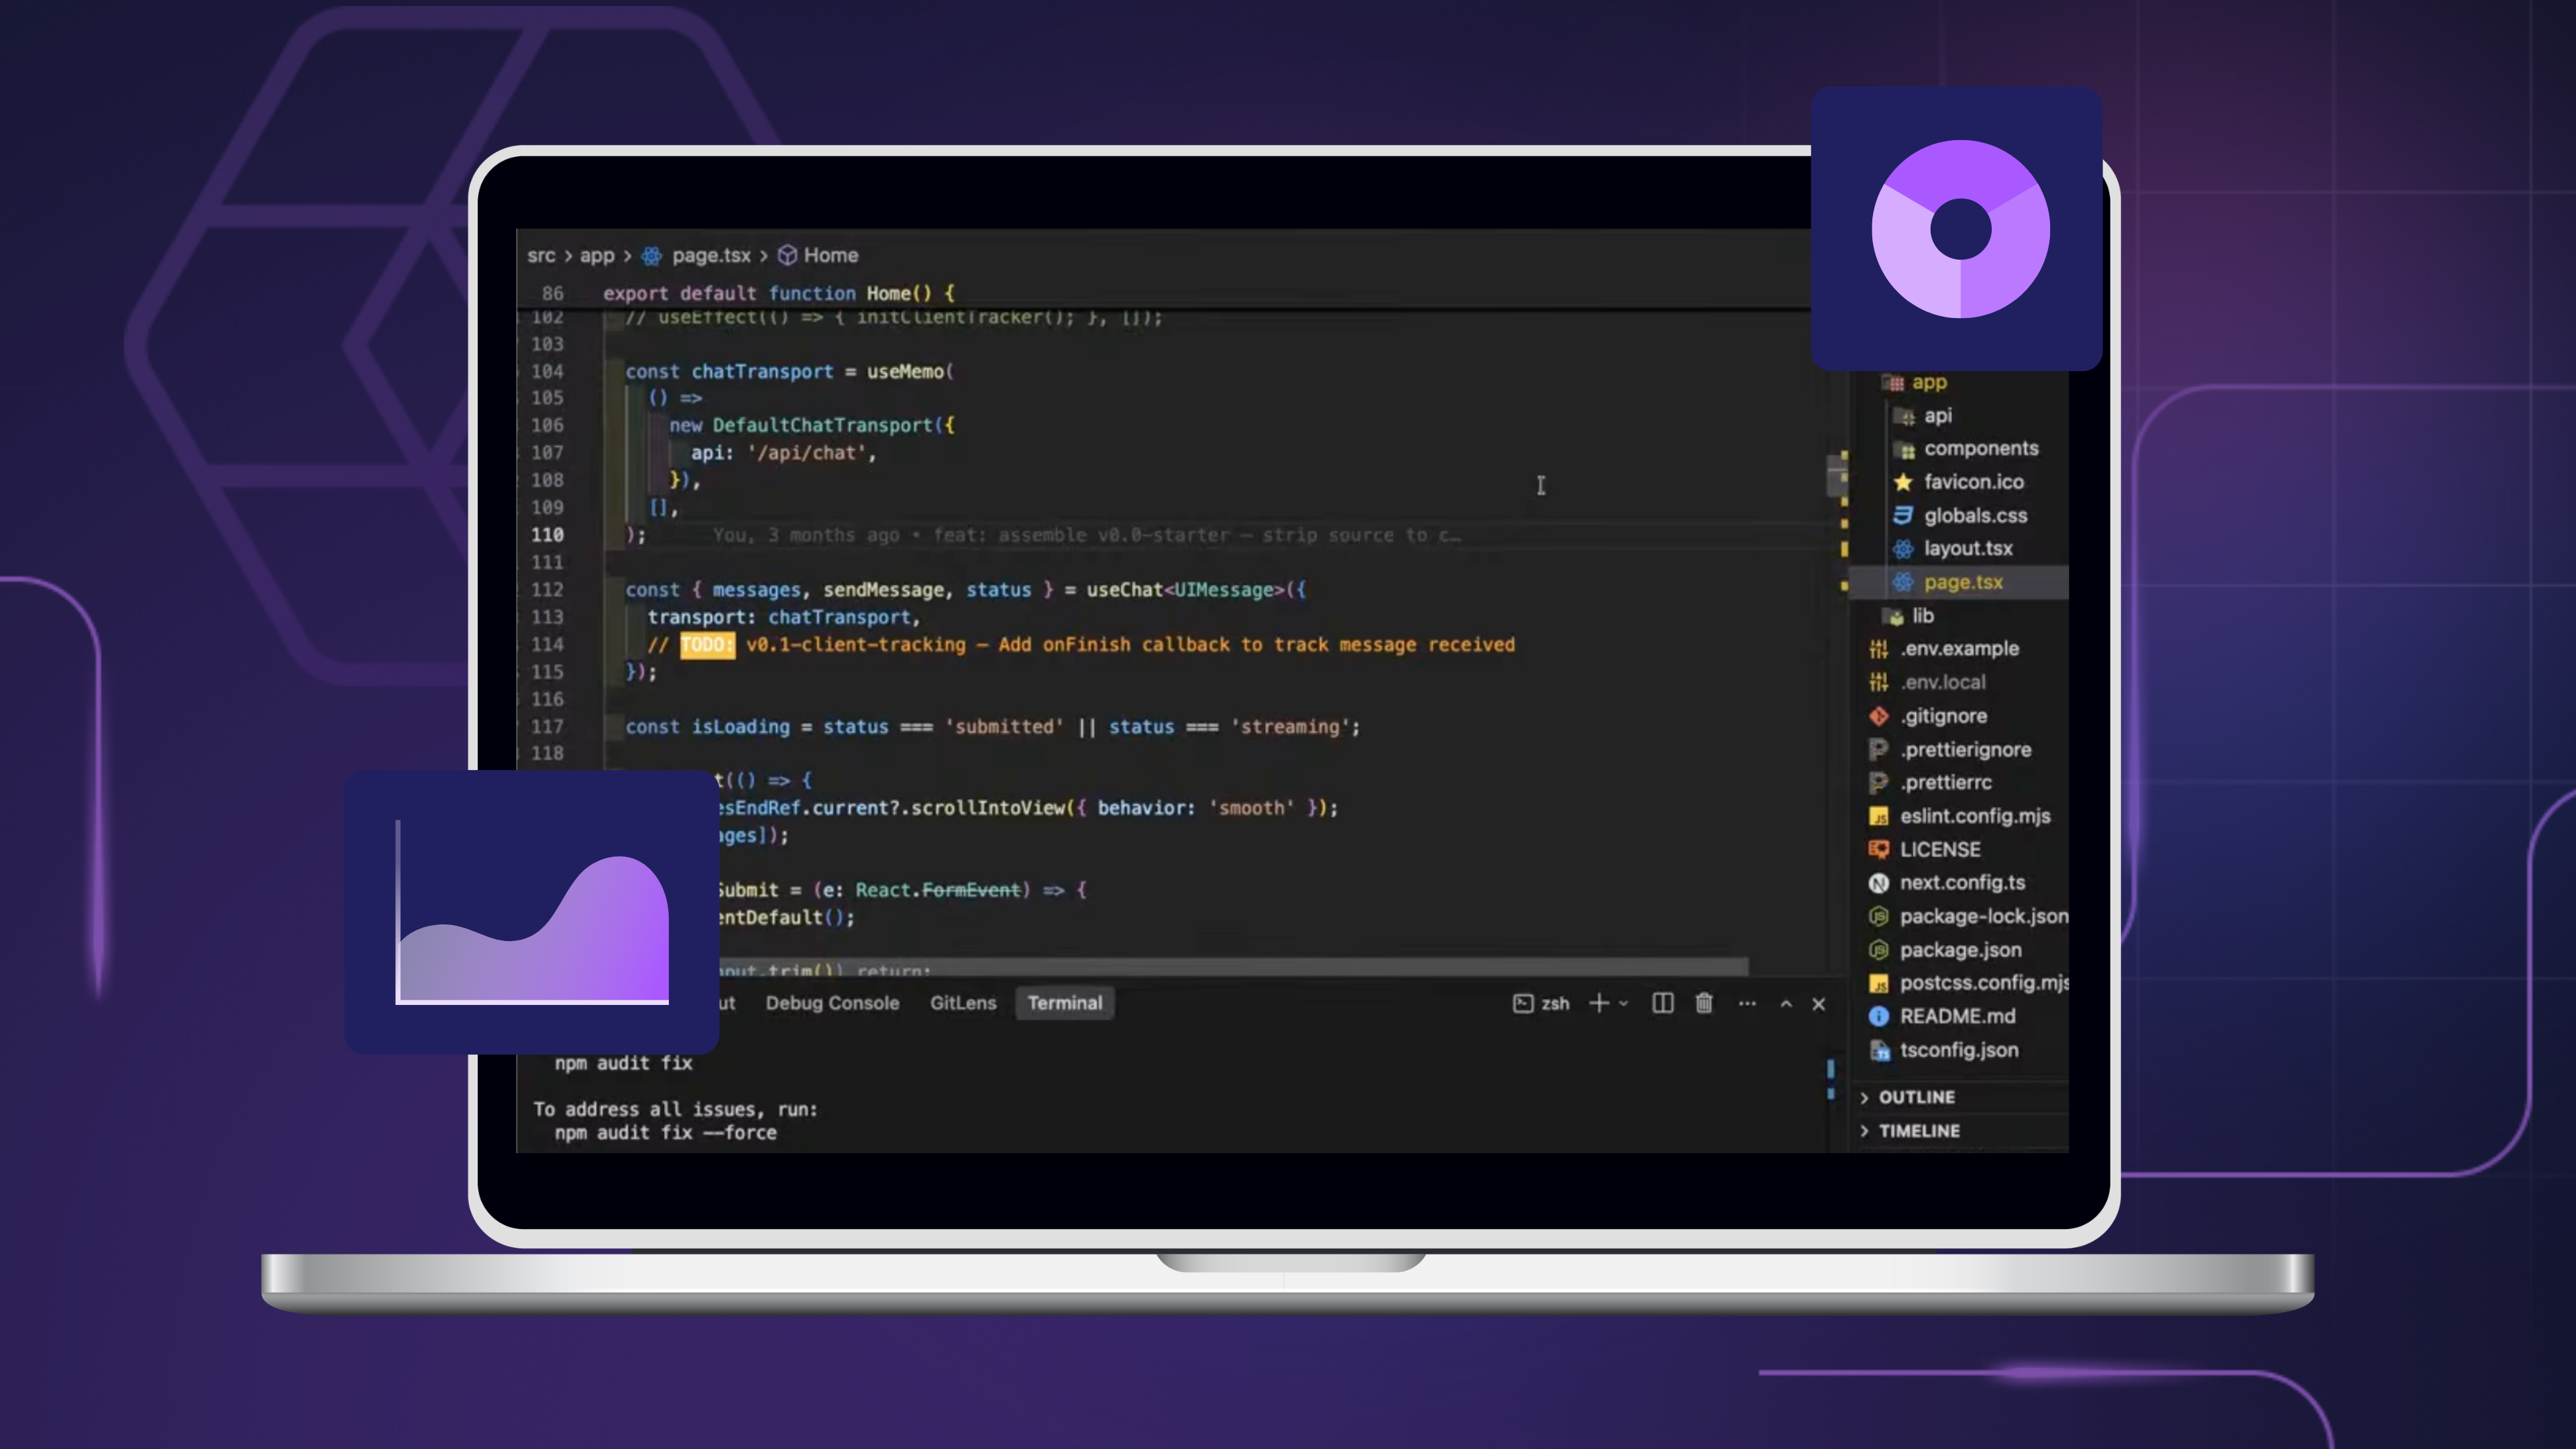This screenshot has height=1449, width=2576.
Task: Click 'isLoading' on line 117
Action: click(x=740, y=727)
